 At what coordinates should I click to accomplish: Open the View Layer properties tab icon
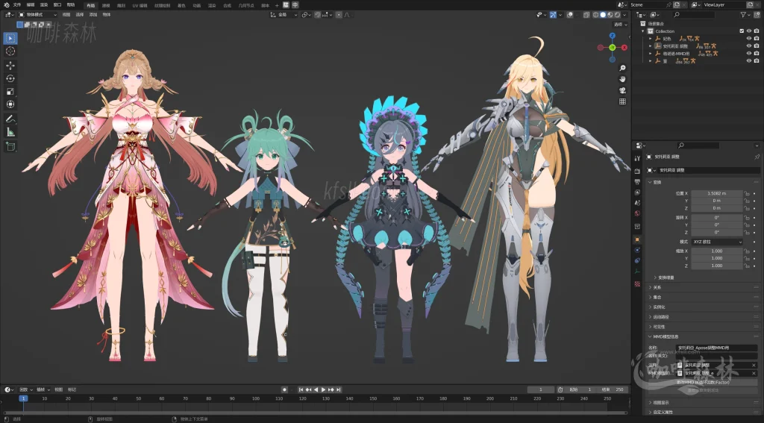tap(637, 192)
